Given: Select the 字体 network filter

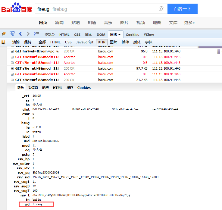Looking at the screenshot, I should click(149, 42).
